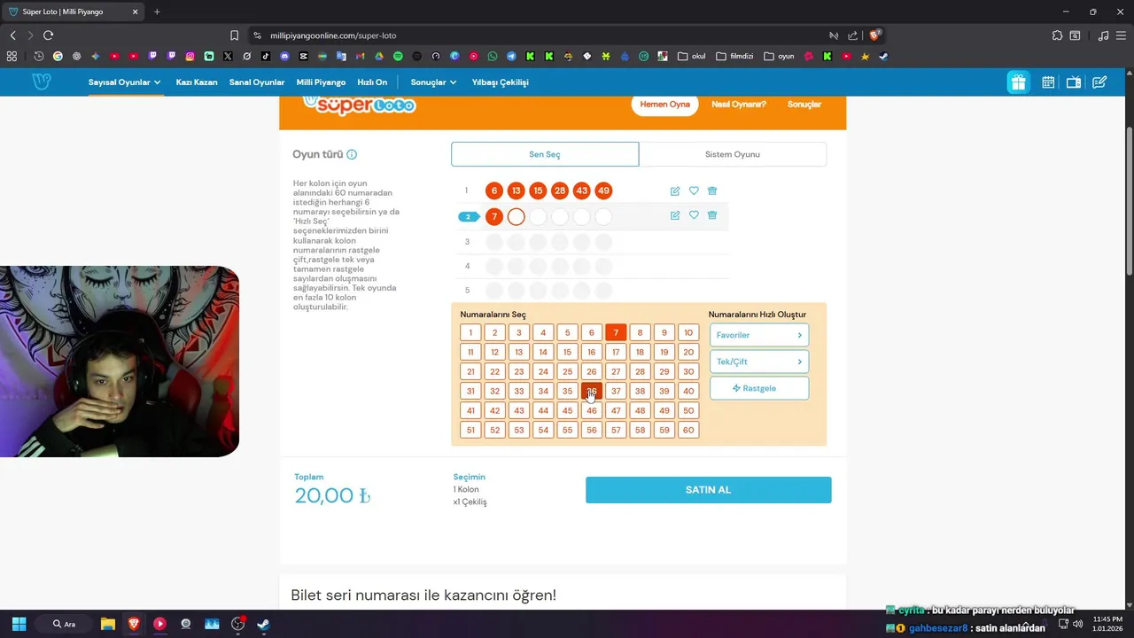The image size is (1134, 638).
Task: Open a new browser tab
Action: click(x=157, y=12)
